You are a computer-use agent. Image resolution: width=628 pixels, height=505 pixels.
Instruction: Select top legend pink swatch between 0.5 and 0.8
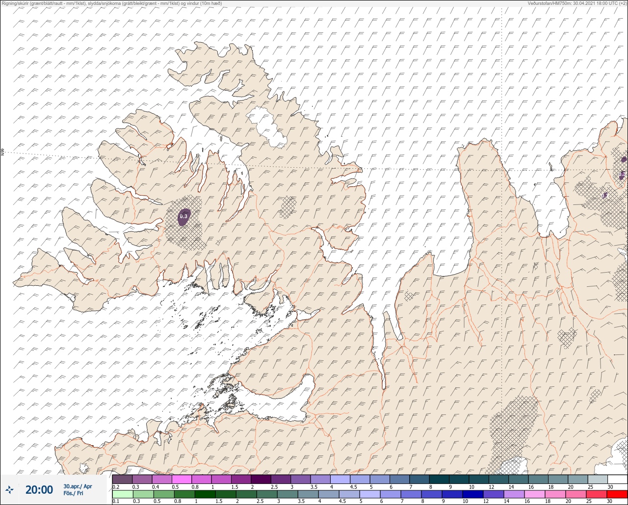182,479
